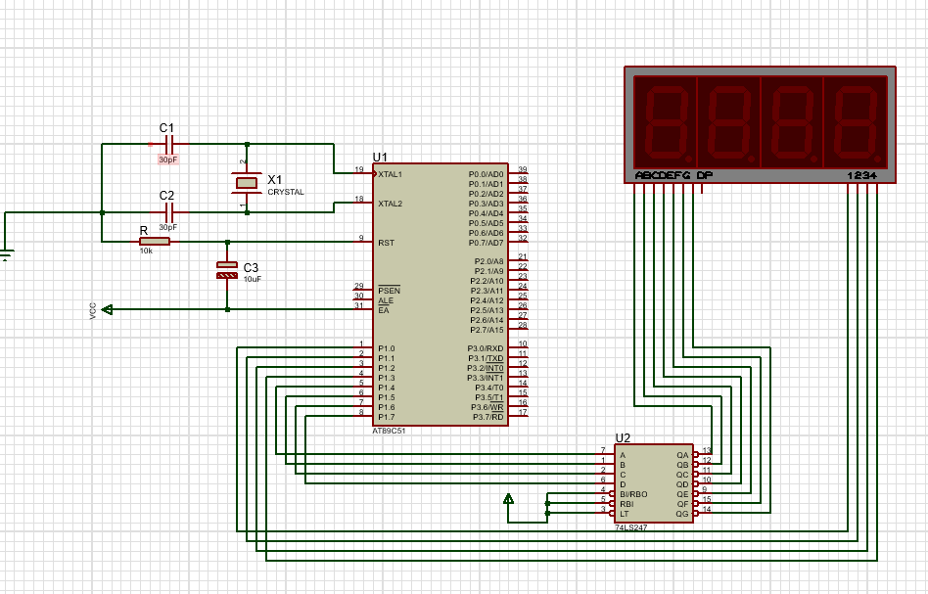Click the RST pin label
The width and height of the screenshot is (928, 594).
(x=386, y=243)
